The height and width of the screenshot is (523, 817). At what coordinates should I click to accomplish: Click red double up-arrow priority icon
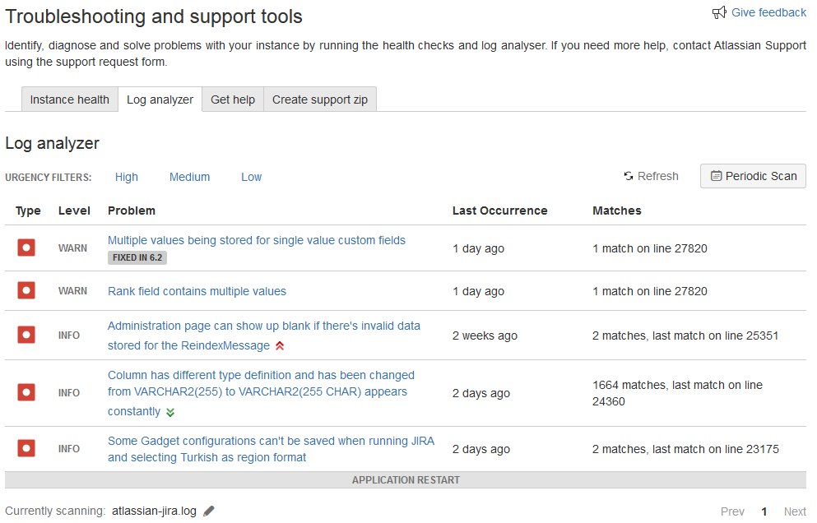280,345
